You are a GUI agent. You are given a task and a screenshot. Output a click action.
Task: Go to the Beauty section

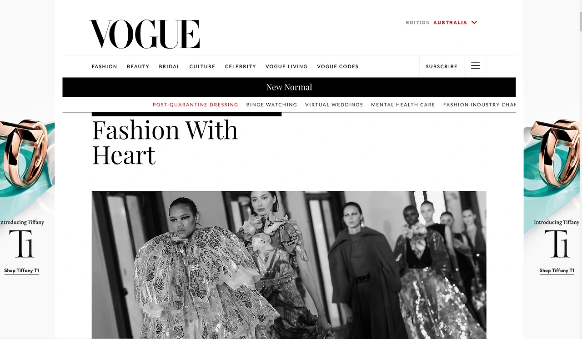tap(138, 66)
